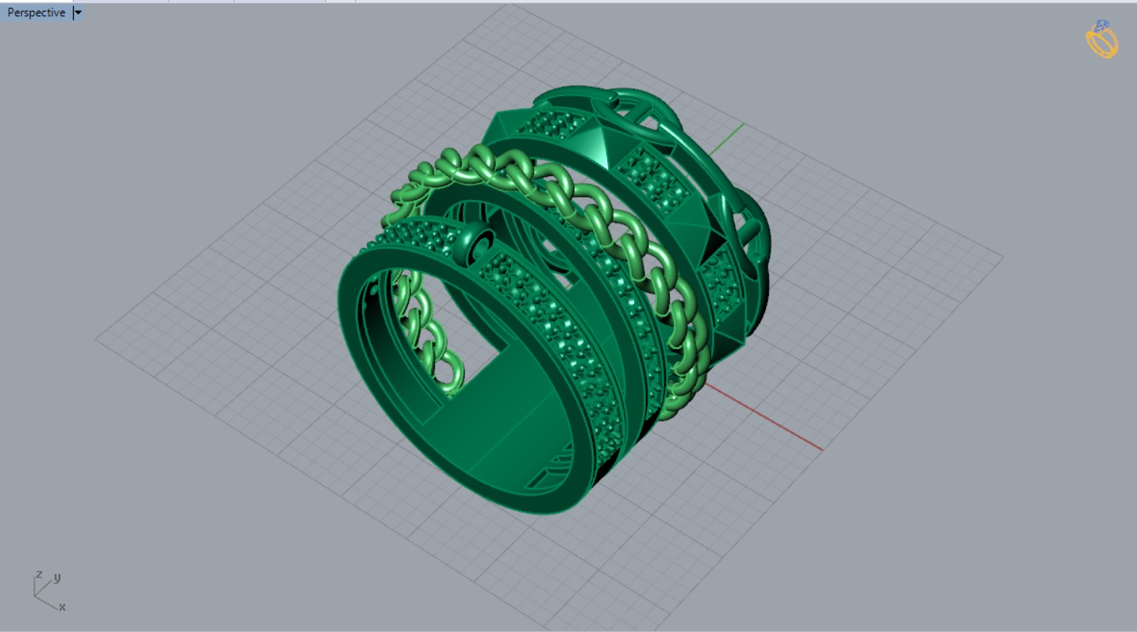Select the green ring model in viewport
This screenshot has width=1137, height=632.
(x=554, y=300)
